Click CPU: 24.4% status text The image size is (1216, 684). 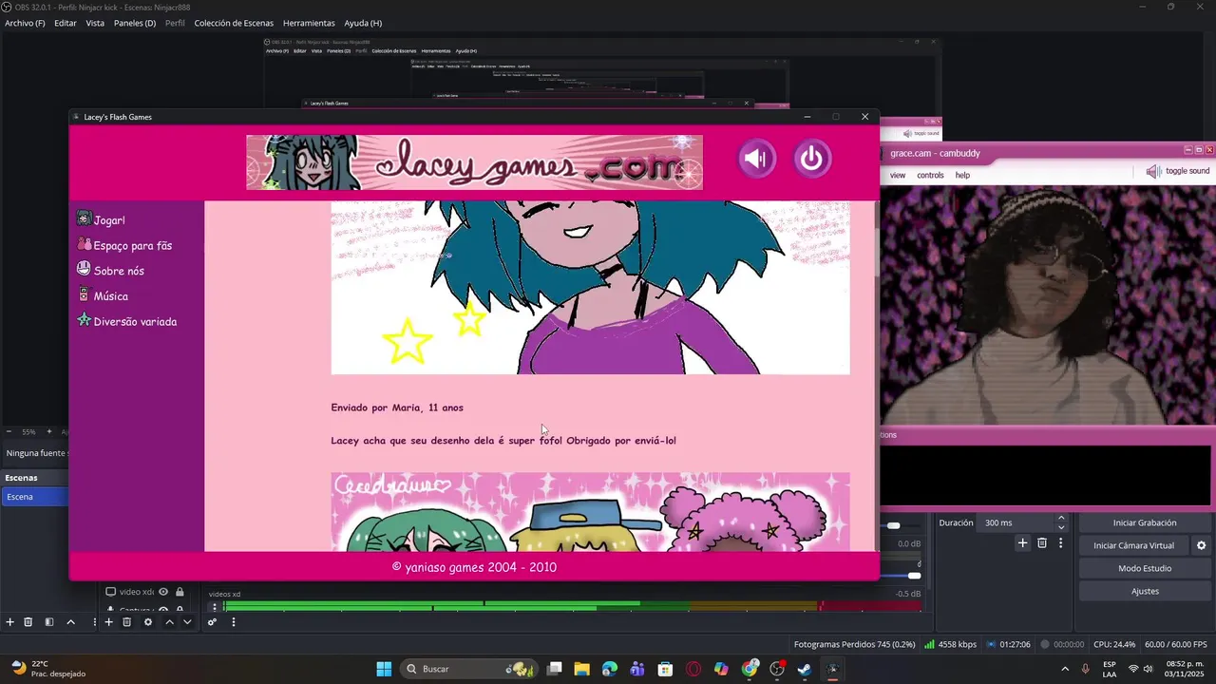pos(1114,644)
